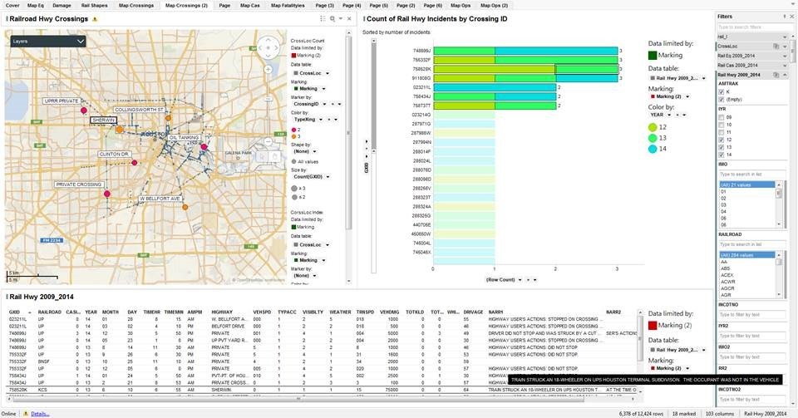Close the Railroad Hwy Crossings visualization

(349, 19)
